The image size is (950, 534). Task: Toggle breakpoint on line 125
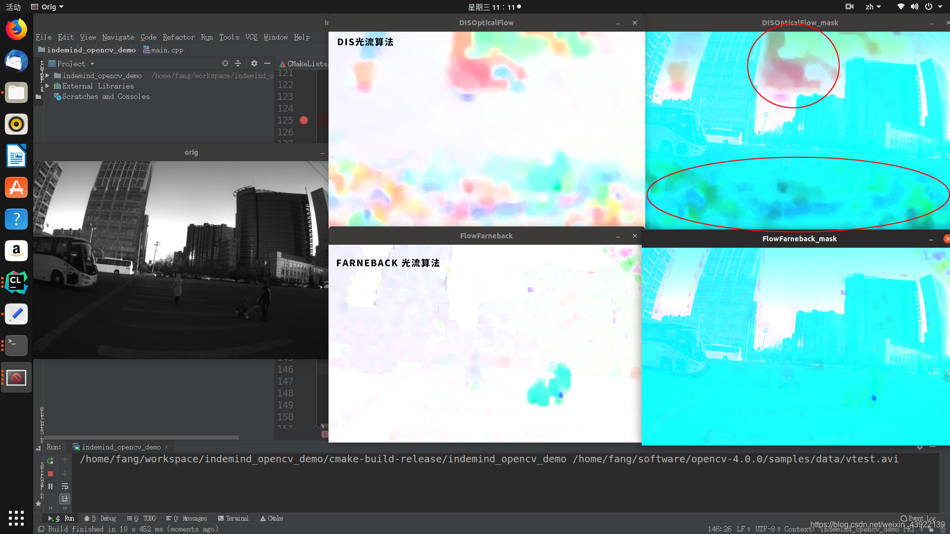click(304, 120)
